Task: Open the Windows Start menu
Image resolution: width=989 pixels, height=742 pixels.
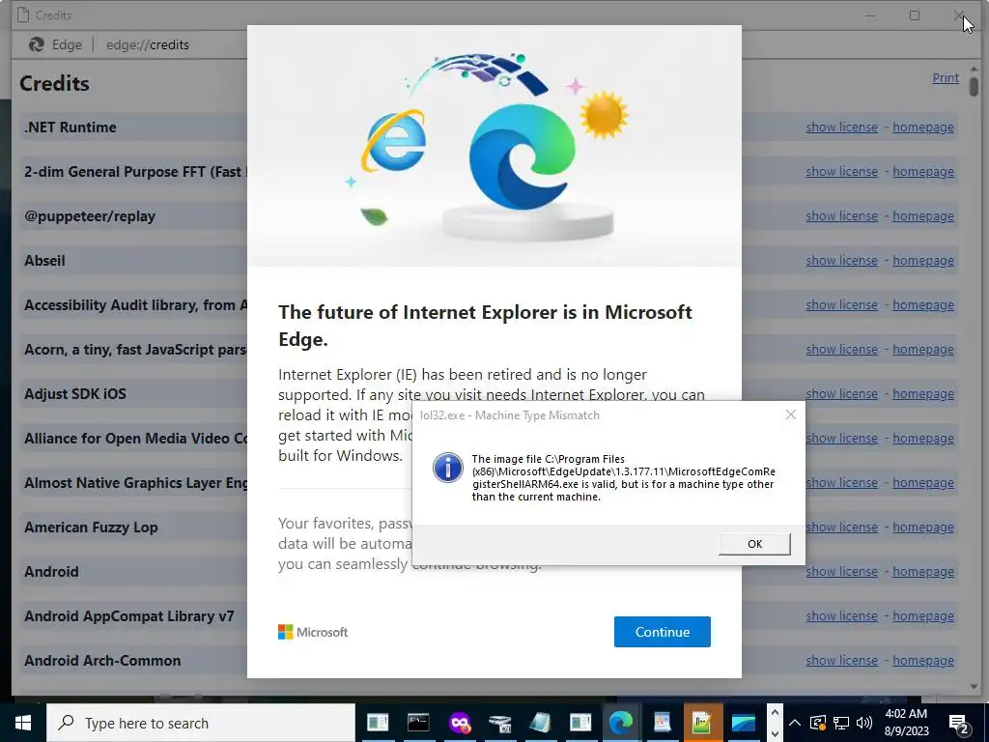Action: (x=23, y=723)
